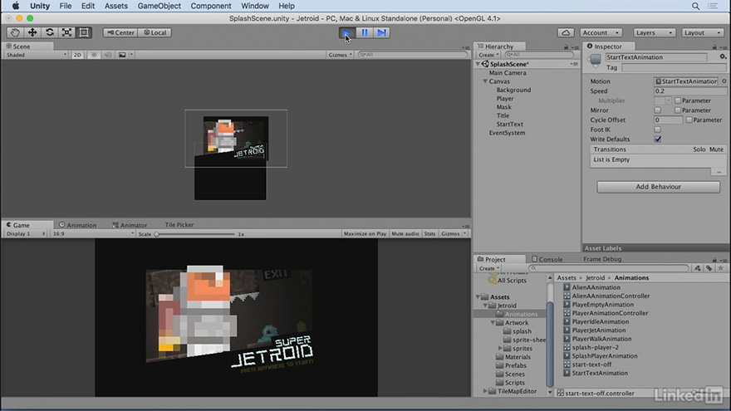Toggle Stats in Game view
This screenshot has height=411, width=731.
tap(429, 234)
